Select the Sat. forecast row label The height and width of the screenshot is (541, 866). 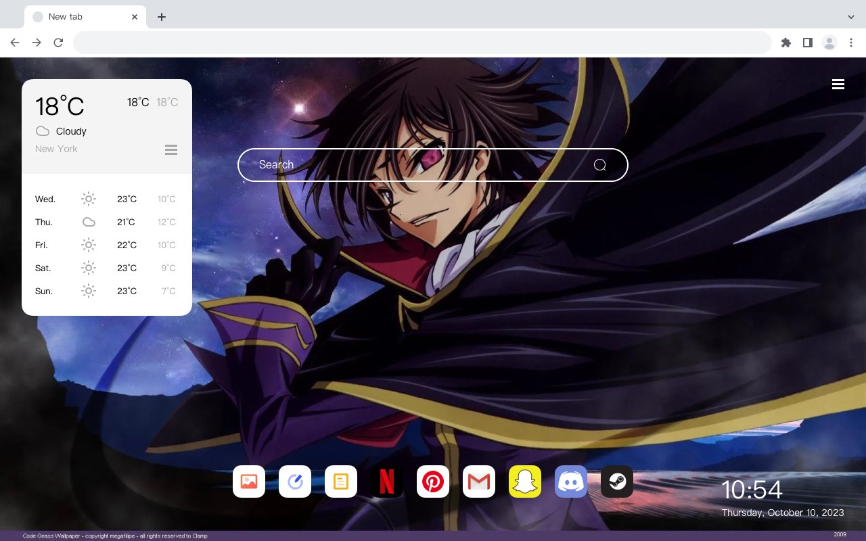pos(43,268)
